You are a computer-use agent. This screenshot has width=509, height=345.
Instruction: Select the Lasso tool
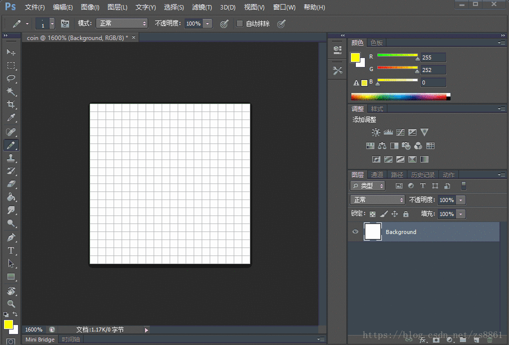tap(11, 78)
